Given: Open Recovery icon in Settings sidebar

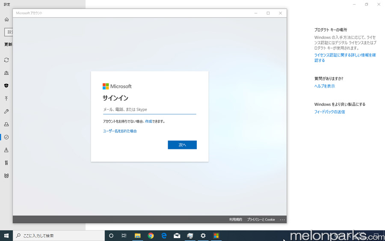Looking at the screenshot, I should click(6, 124).
